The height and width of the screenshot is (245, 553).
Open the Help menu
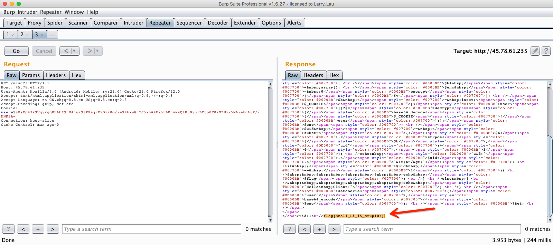click(x=93, y=12)
